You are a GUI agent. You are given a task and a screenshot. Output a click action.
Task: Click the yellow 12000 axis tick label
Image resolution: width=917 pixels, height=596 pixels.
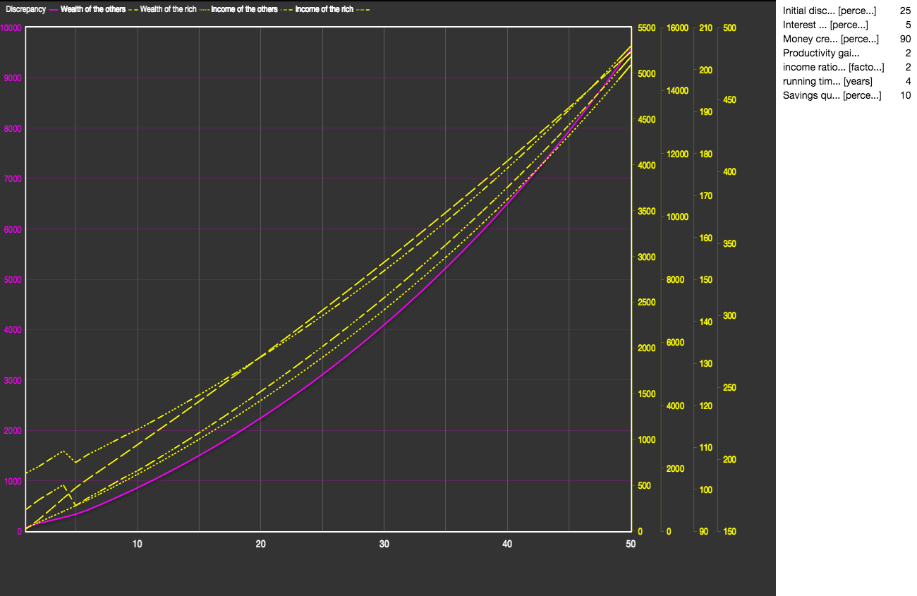(x=677, y=154)
